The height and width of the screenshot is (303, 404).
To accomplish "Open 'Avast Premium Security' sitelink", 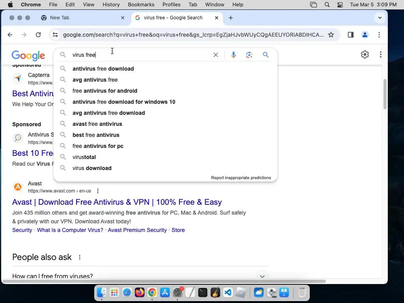I will point(137,230).
